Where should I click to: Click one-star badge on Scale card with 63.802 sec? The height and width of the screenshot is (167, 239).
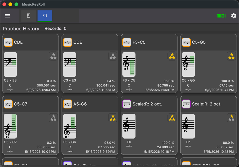point(231,118)
